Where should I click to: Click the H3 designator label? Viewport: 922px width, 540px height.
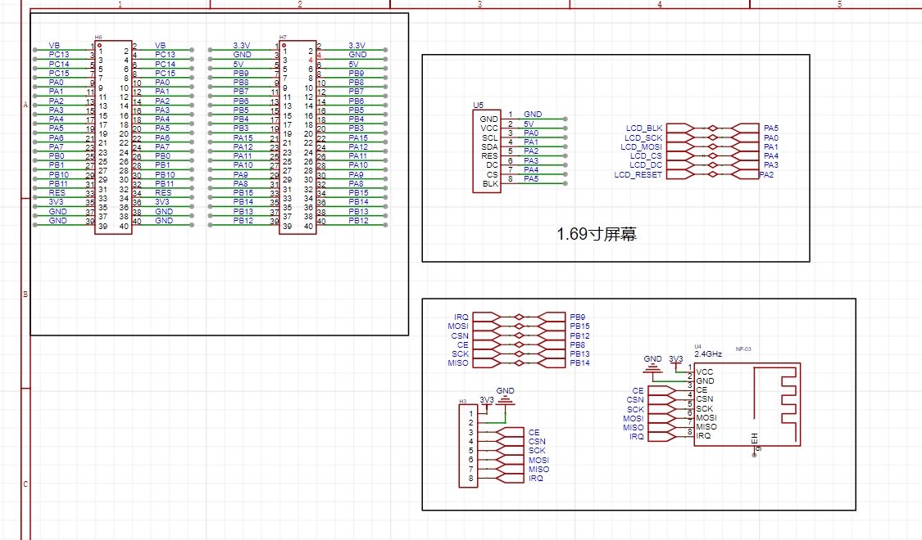pos(463,402)
